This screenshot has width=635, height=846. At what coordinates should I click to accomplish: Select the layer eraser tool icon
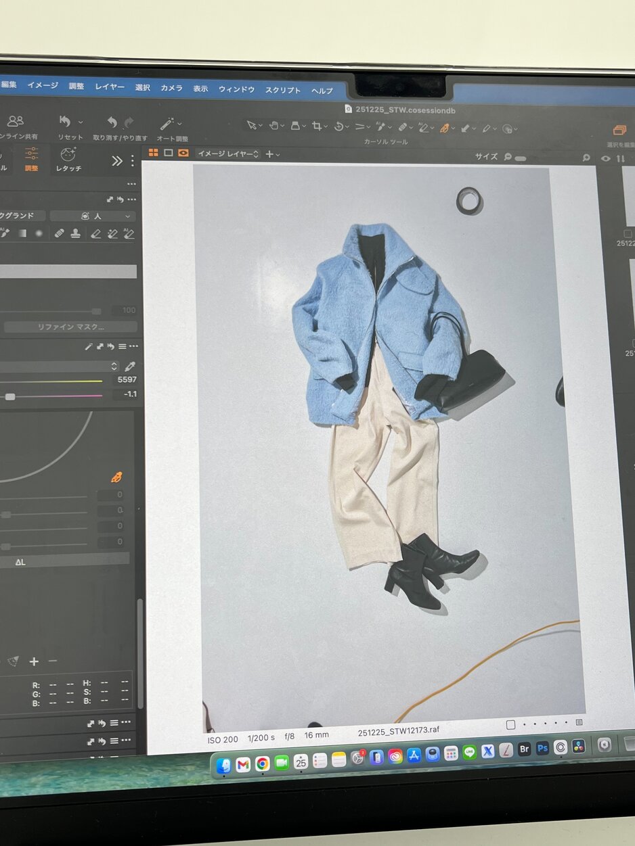coord(95,233)
